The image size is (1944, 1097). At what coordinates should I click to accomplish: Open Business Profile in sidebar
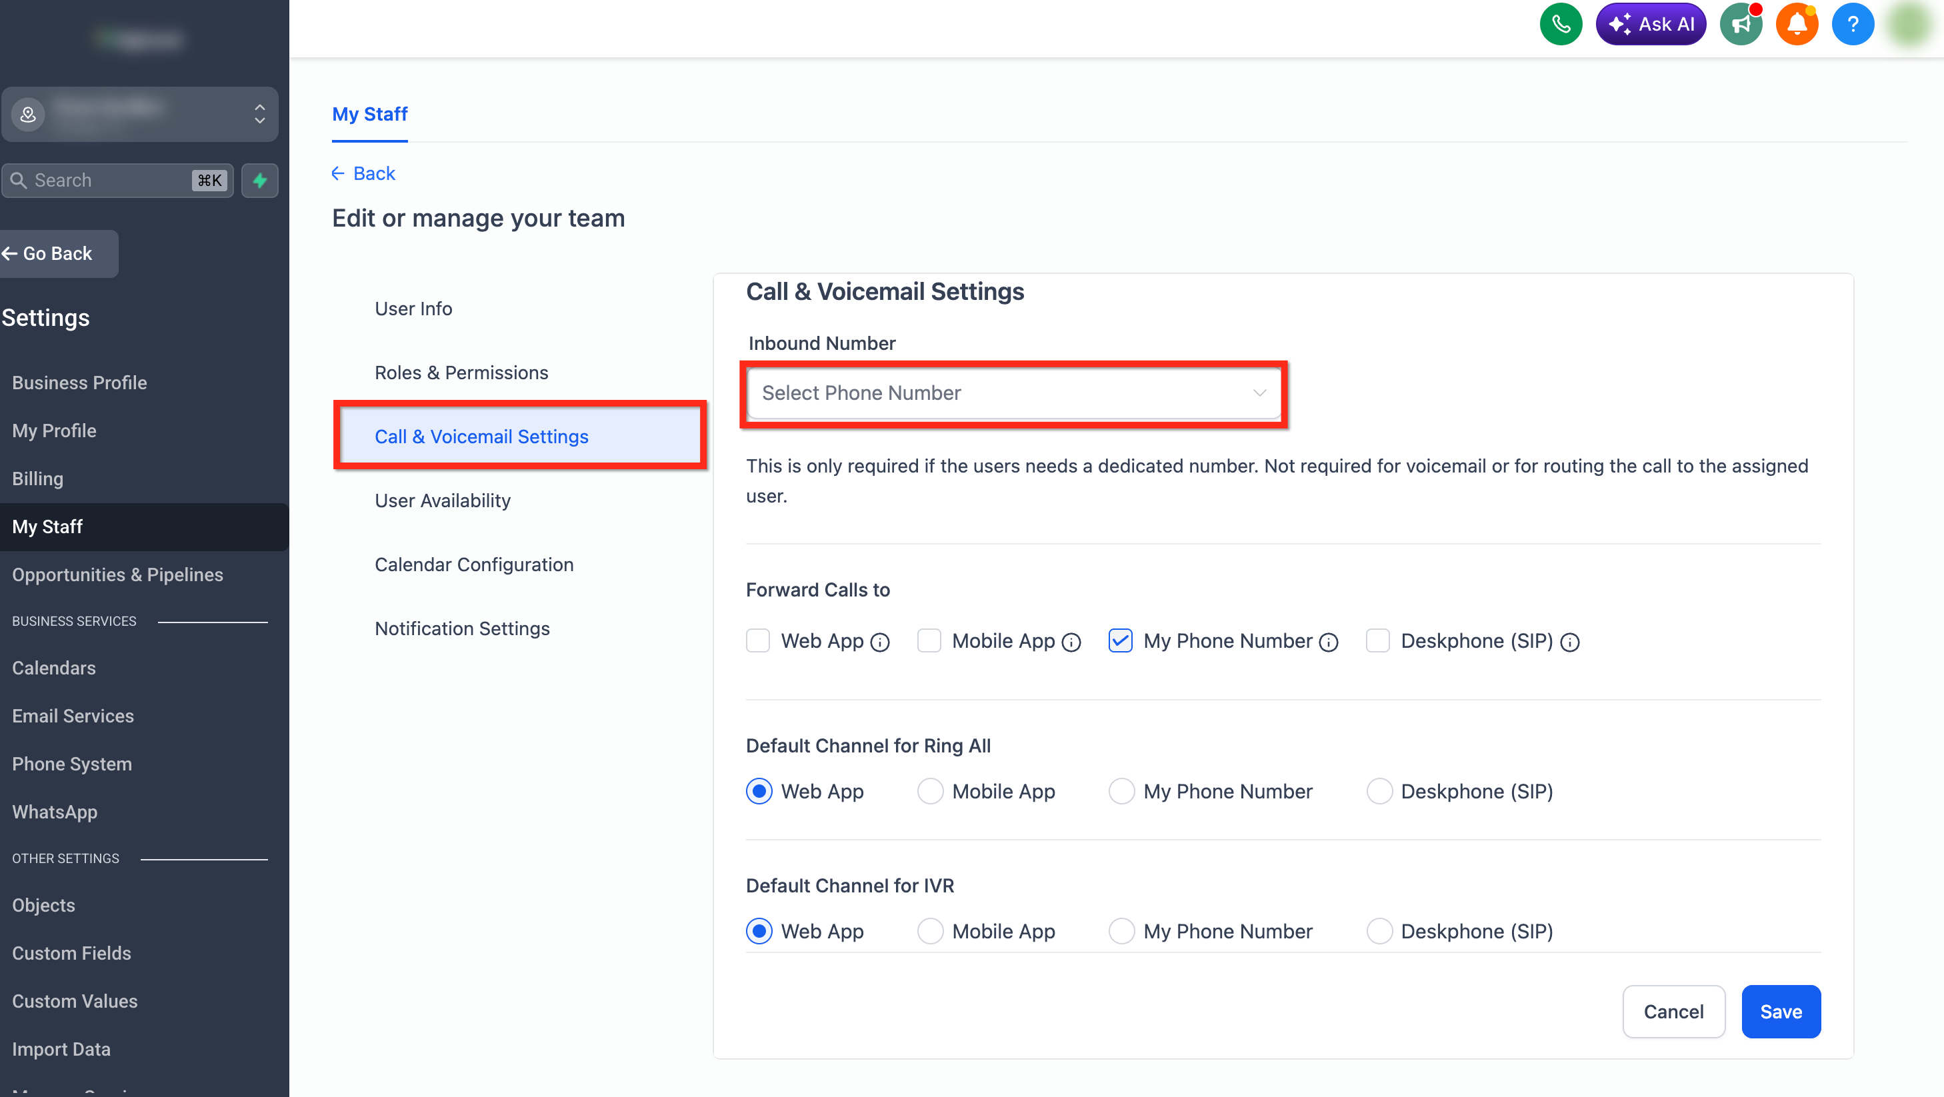tap(79, 383)
